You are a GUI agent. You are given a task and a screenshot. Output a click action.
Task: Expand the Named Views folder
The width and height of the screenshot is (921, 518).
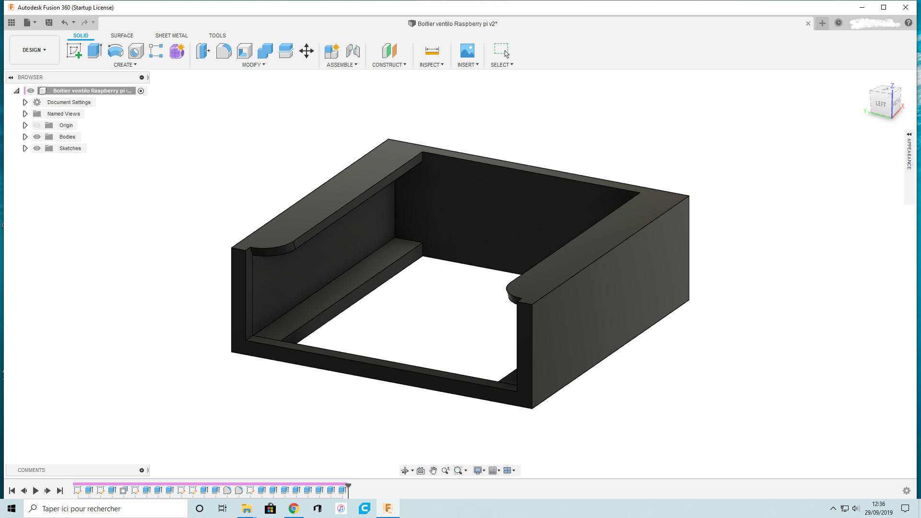pyautogui.click(x=25, y=114)
